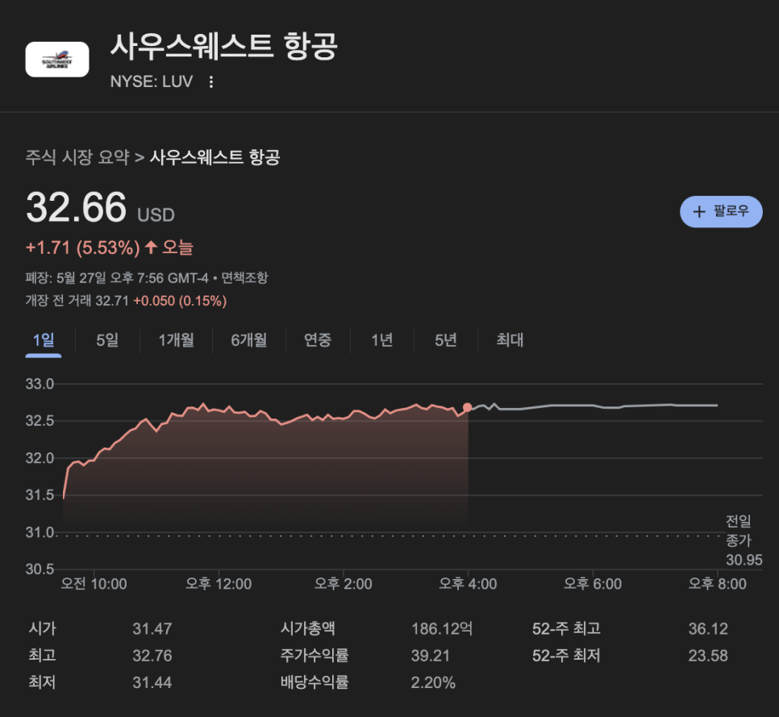Click the 주가수익률 value 39.21

pos(431,656)
